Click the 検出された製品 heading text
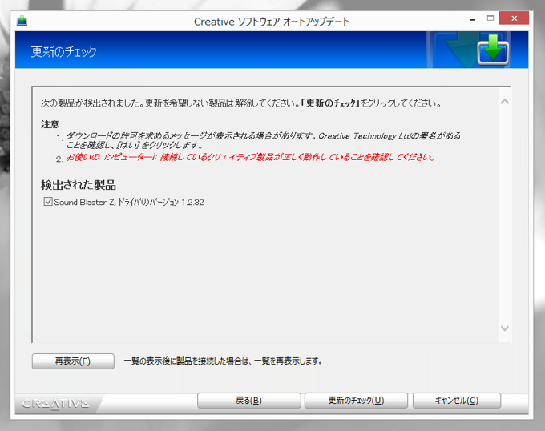 [x=79, y=185]
